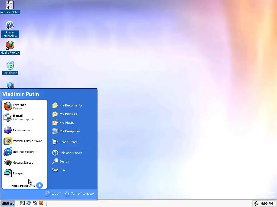
Task: Click the 9:03 PM clock
Action: [267, 203]
